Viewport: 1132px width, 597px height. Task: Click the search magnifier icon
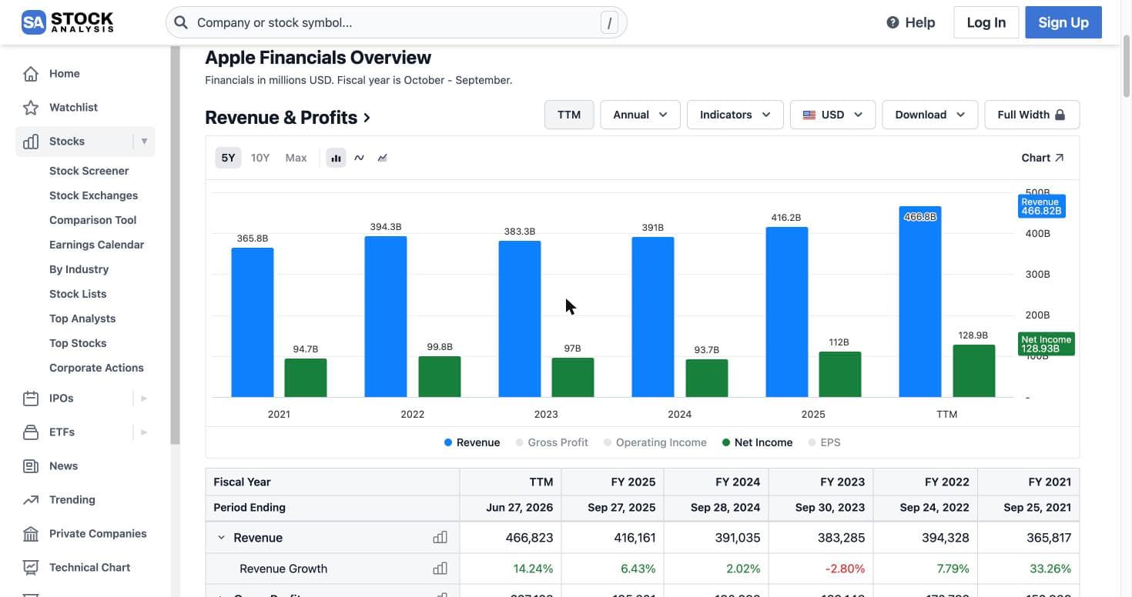pos(181,22)
